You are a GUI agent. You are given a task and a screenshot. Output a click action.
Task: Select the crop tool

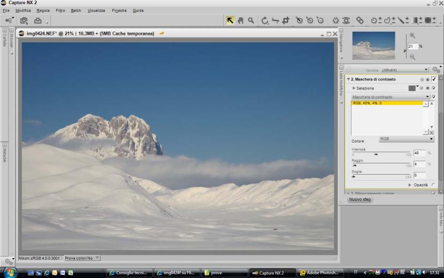coord(286,20)
